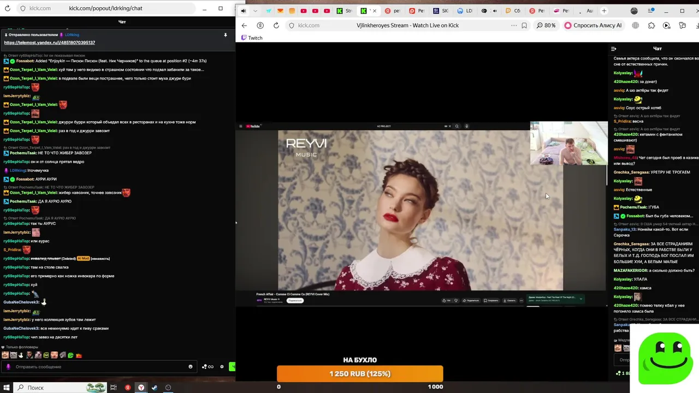This screenshot has height=393, width=699.
Task: Reload the Kick stream page
Action: [x=276, y=25]
